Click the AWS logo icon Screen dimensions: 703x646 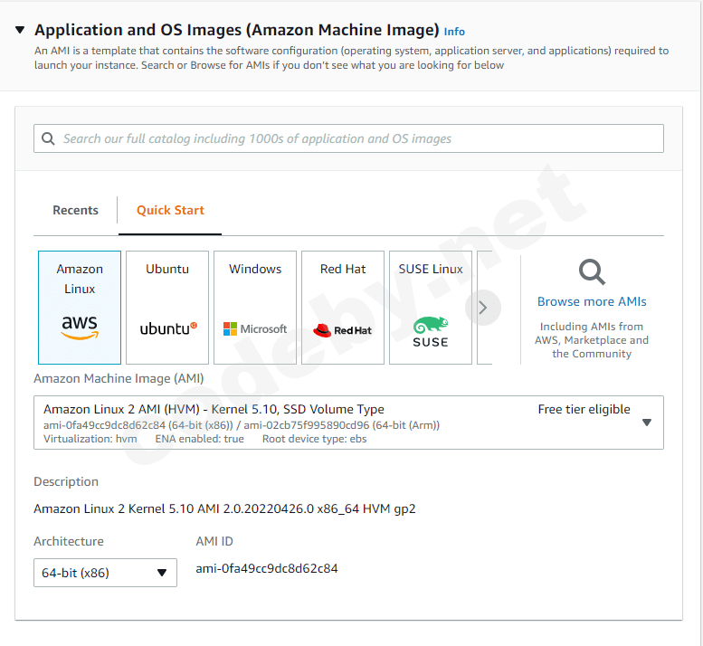tap(80, 328)
